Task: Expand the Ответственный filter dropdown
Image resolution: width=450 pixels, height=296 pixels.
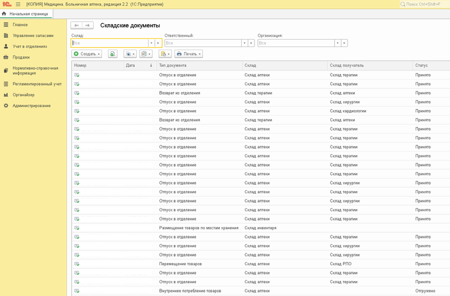Action: (x=244, y=43)
